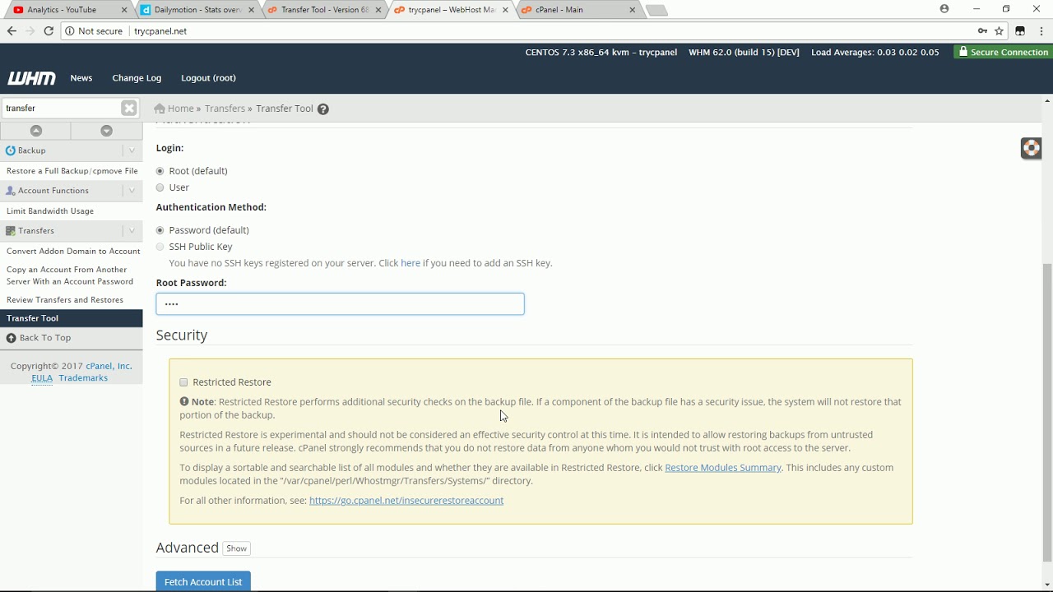Open the Restore Modules Summary link
This screenshot has height=592, width=1053.
click(x=723, y=468)
